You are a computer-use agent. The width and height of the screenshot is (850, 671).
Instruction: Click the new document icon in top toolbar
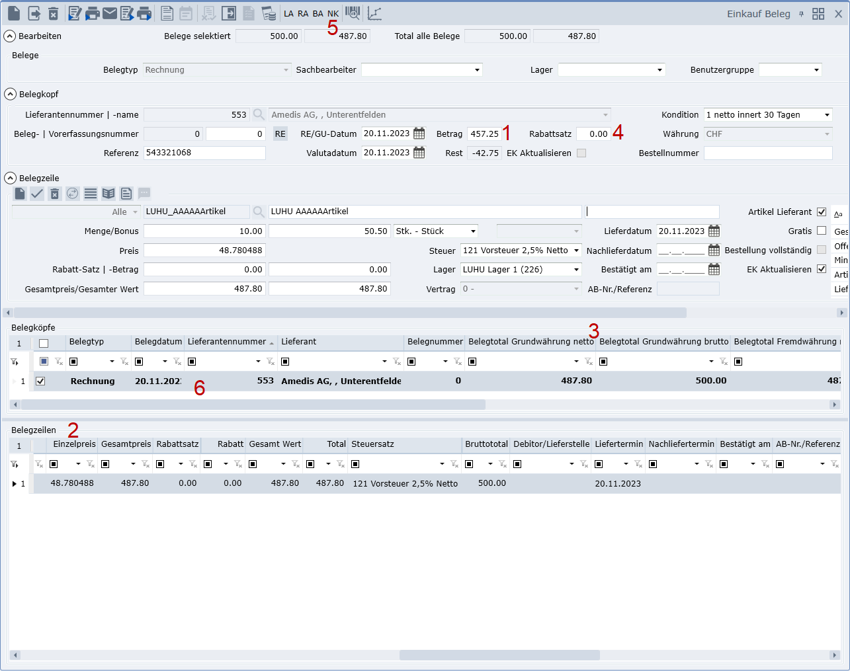coord(13,13)
